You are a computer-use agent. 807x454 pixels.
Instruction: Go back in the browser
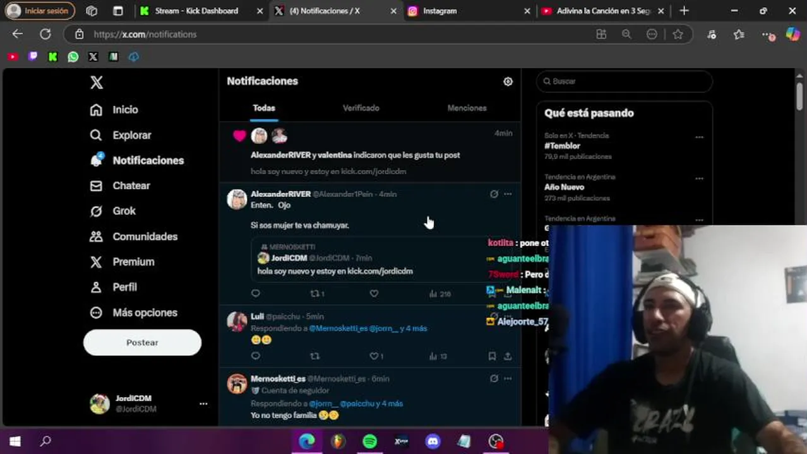[18, 34]
